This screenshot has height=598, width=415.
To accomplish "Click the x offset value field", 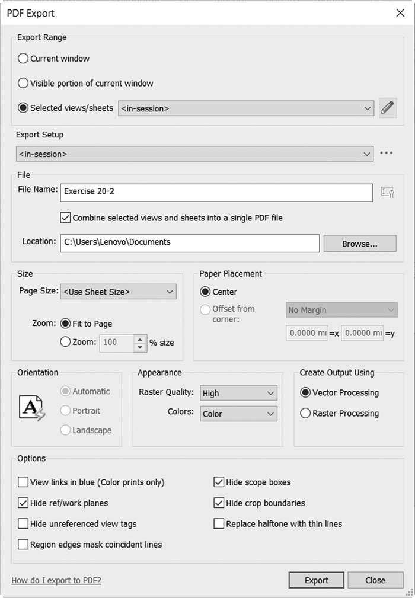I will click(307, 333).
